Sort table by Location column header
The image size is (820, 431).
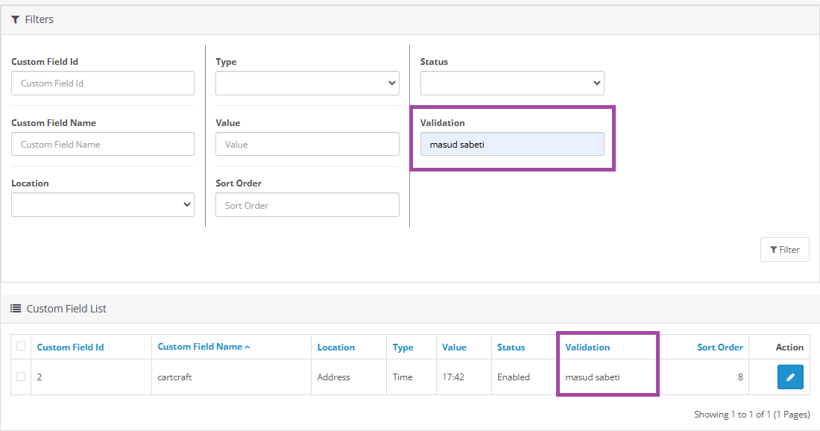point(335,347)
